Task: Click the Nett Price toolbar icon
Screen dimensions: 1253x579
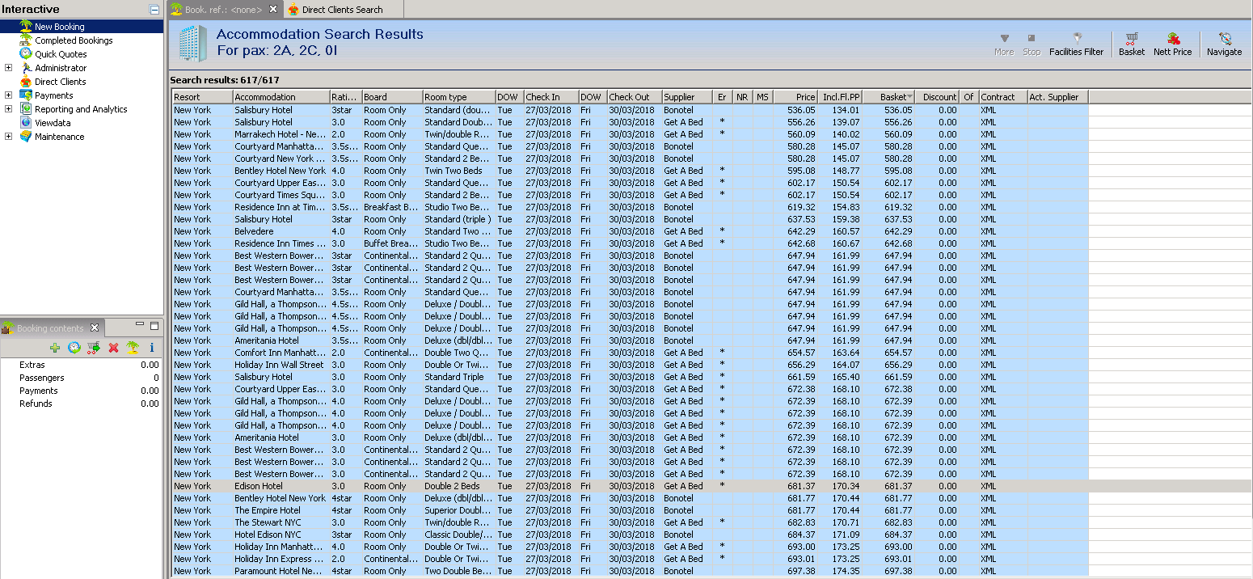Action: (1172, 39)
